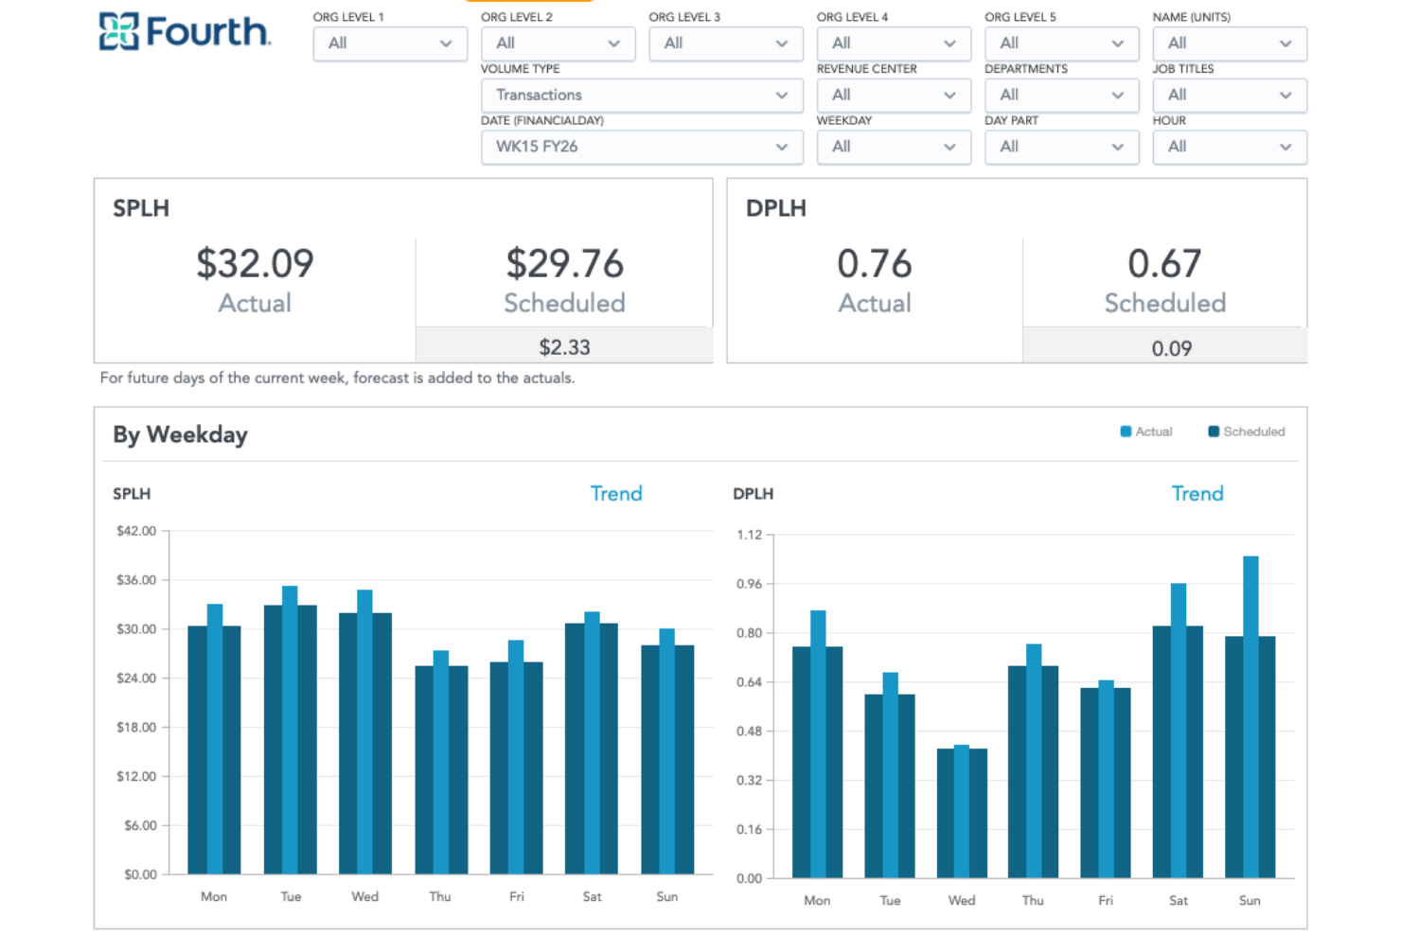The height and width of the screenshot is (934, 1401).
Task: Click the forecast note below SPLH card
Action: pos(337,378)
